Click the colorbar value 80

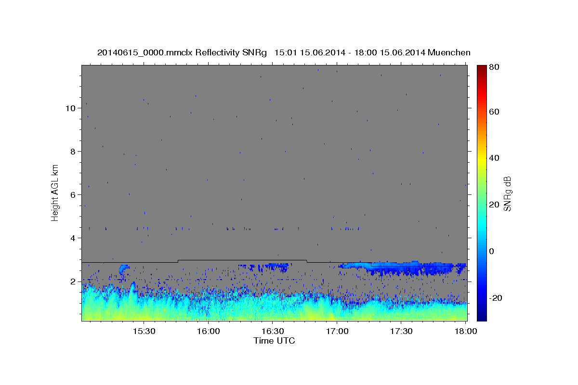coord(494,67)
